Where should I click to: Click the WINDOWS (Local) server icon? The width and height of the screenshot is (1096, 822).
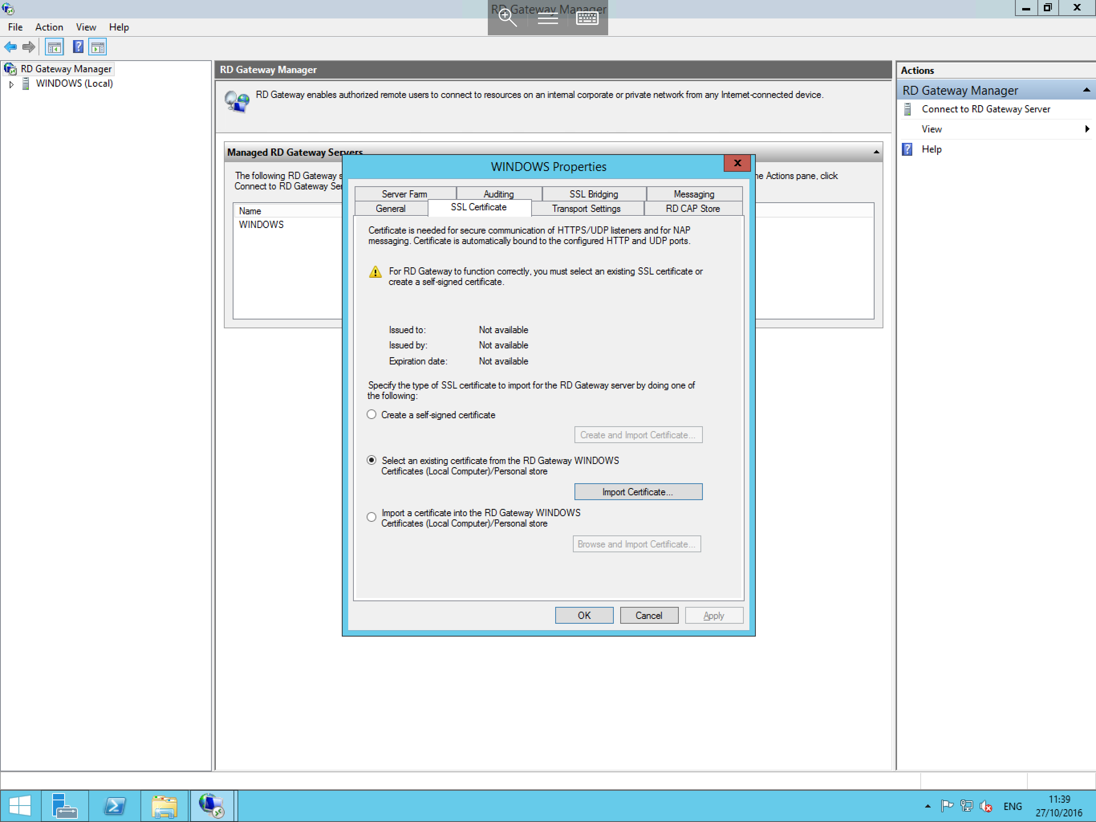point(26,83)
